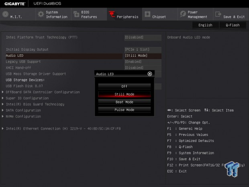Click the Chipset square icon
Viewport: 249px width, 187px height.
(x=147, y=14)
